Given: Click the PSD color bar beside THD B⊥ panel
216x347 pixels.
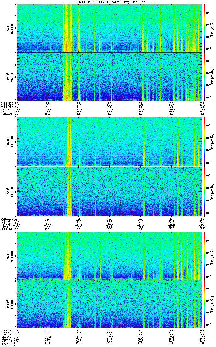Looking at the screenshot, I should click(204, 141).
